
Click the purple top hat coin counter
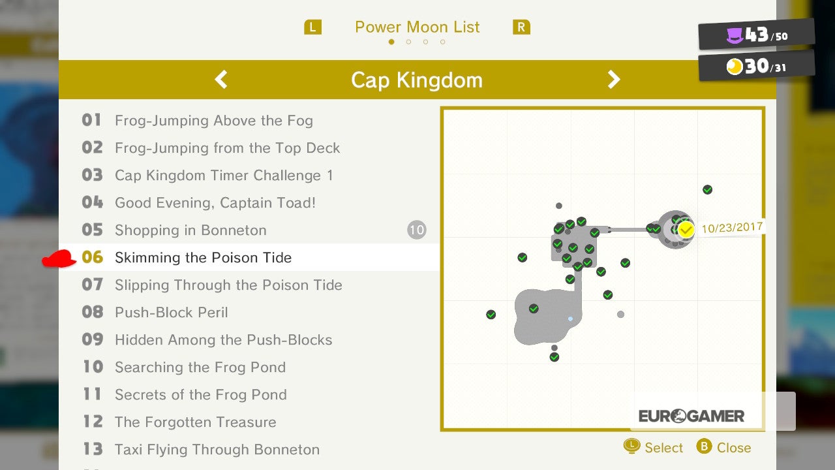(x=735, y=35)
